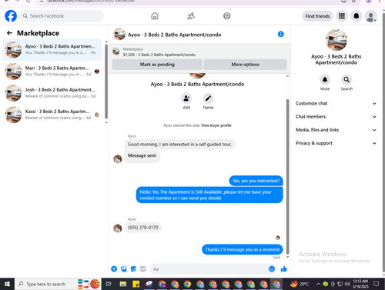Open the Josh conversation in the list
The image size is (385, 290).
click(x=52, y=93)
